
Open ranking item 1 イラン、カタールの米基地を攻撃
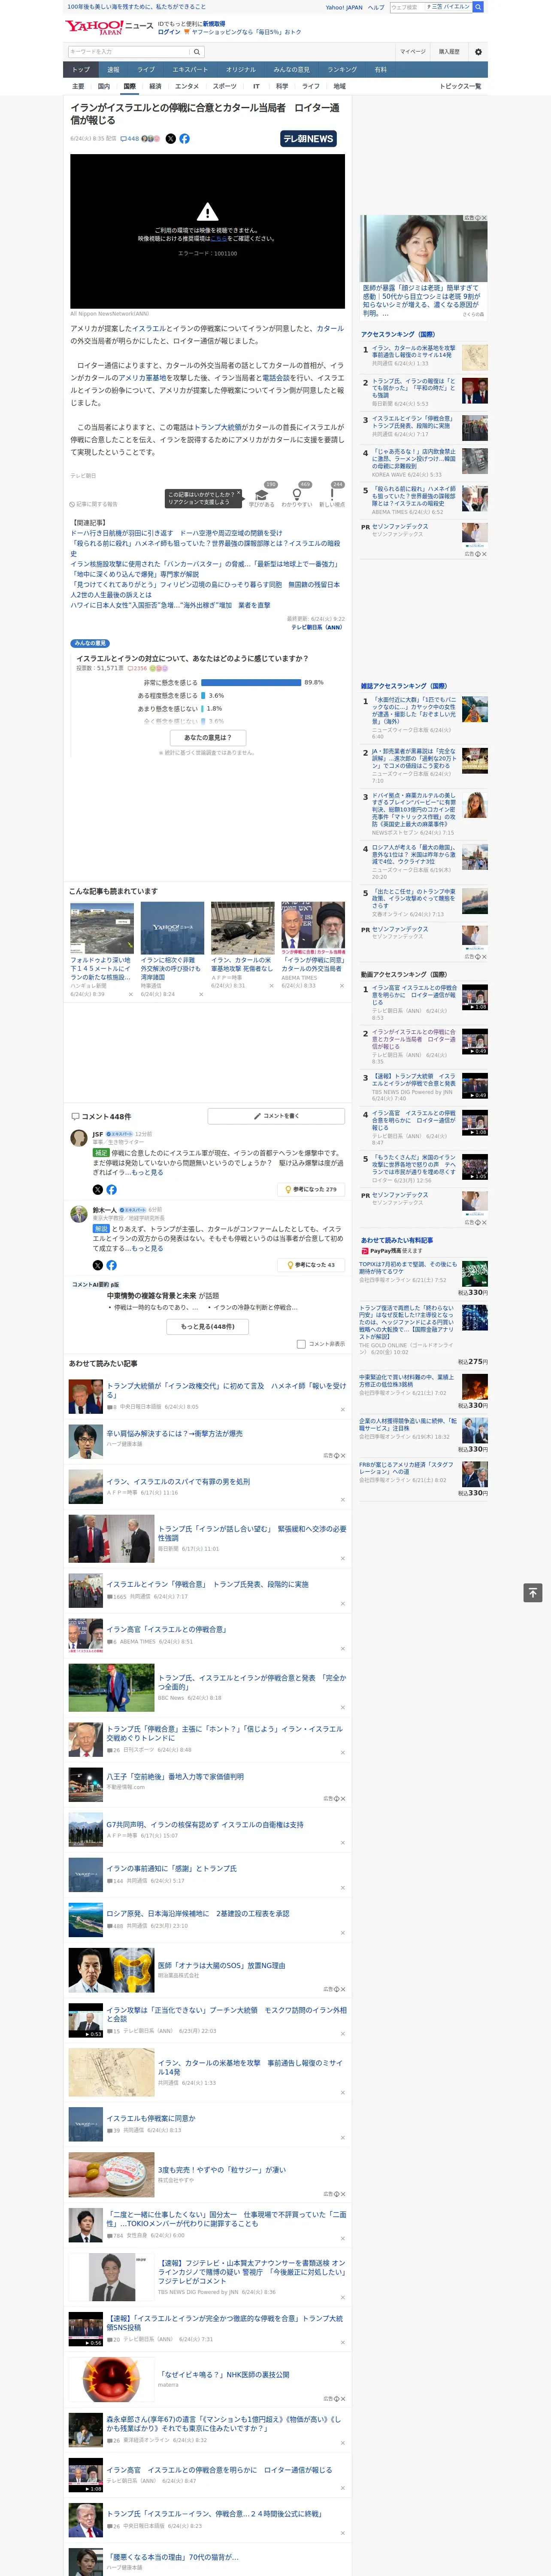coord(414,351)
